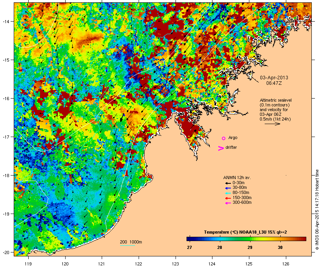Screen dimensions: 322x267
Task: Click the '300-600m' depth label
Action: pos(242,203)
